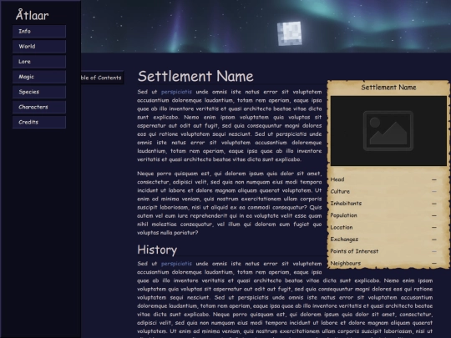
Task: Click the moon image in the banner
Action: click(x=290, y=33)
